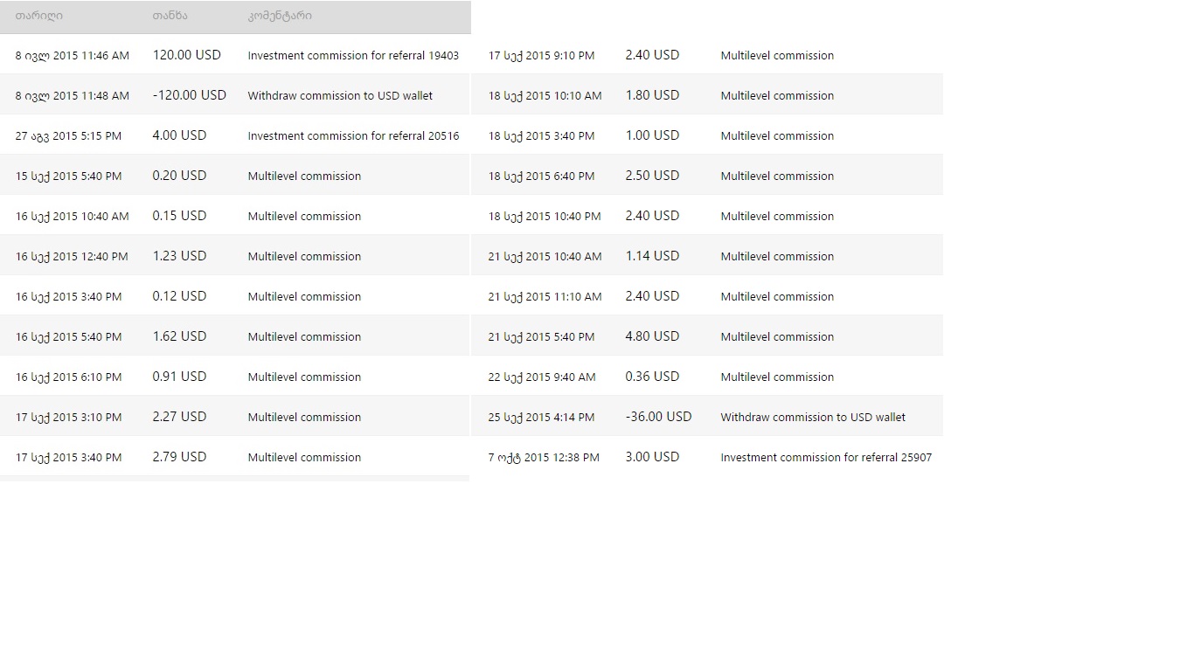
Task: Click the თანხა column header
Action: click(170, 16)
